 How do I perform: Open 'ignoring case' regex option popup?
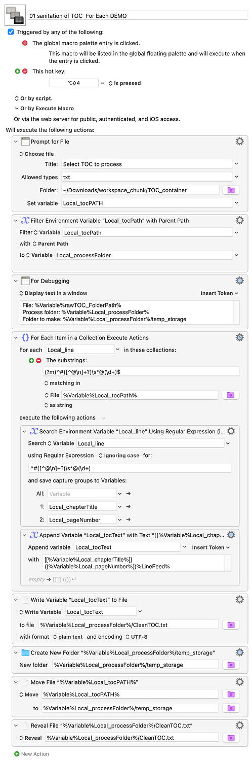tap(118, 455)
